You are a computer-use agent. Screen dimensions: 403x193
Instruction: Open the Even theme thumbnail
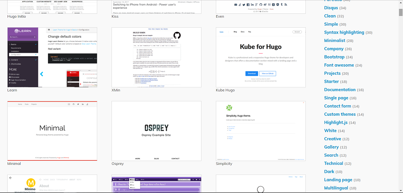pyautogui.click(x=261, y=7)
